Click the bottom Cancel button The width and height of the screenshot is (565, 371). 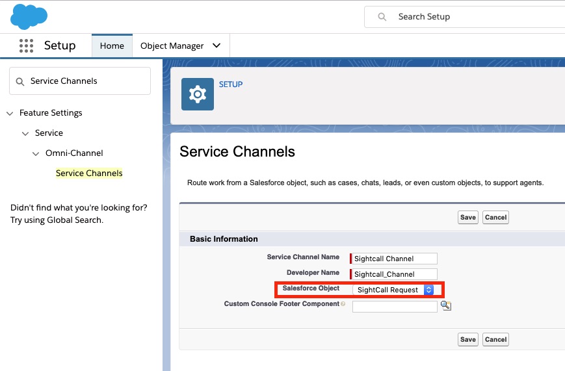tap(496, 339)
